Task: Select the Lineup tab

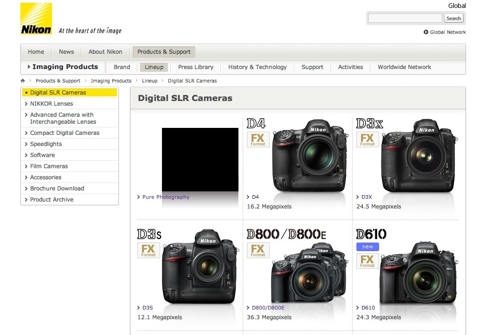Action: tap(154, 67)
